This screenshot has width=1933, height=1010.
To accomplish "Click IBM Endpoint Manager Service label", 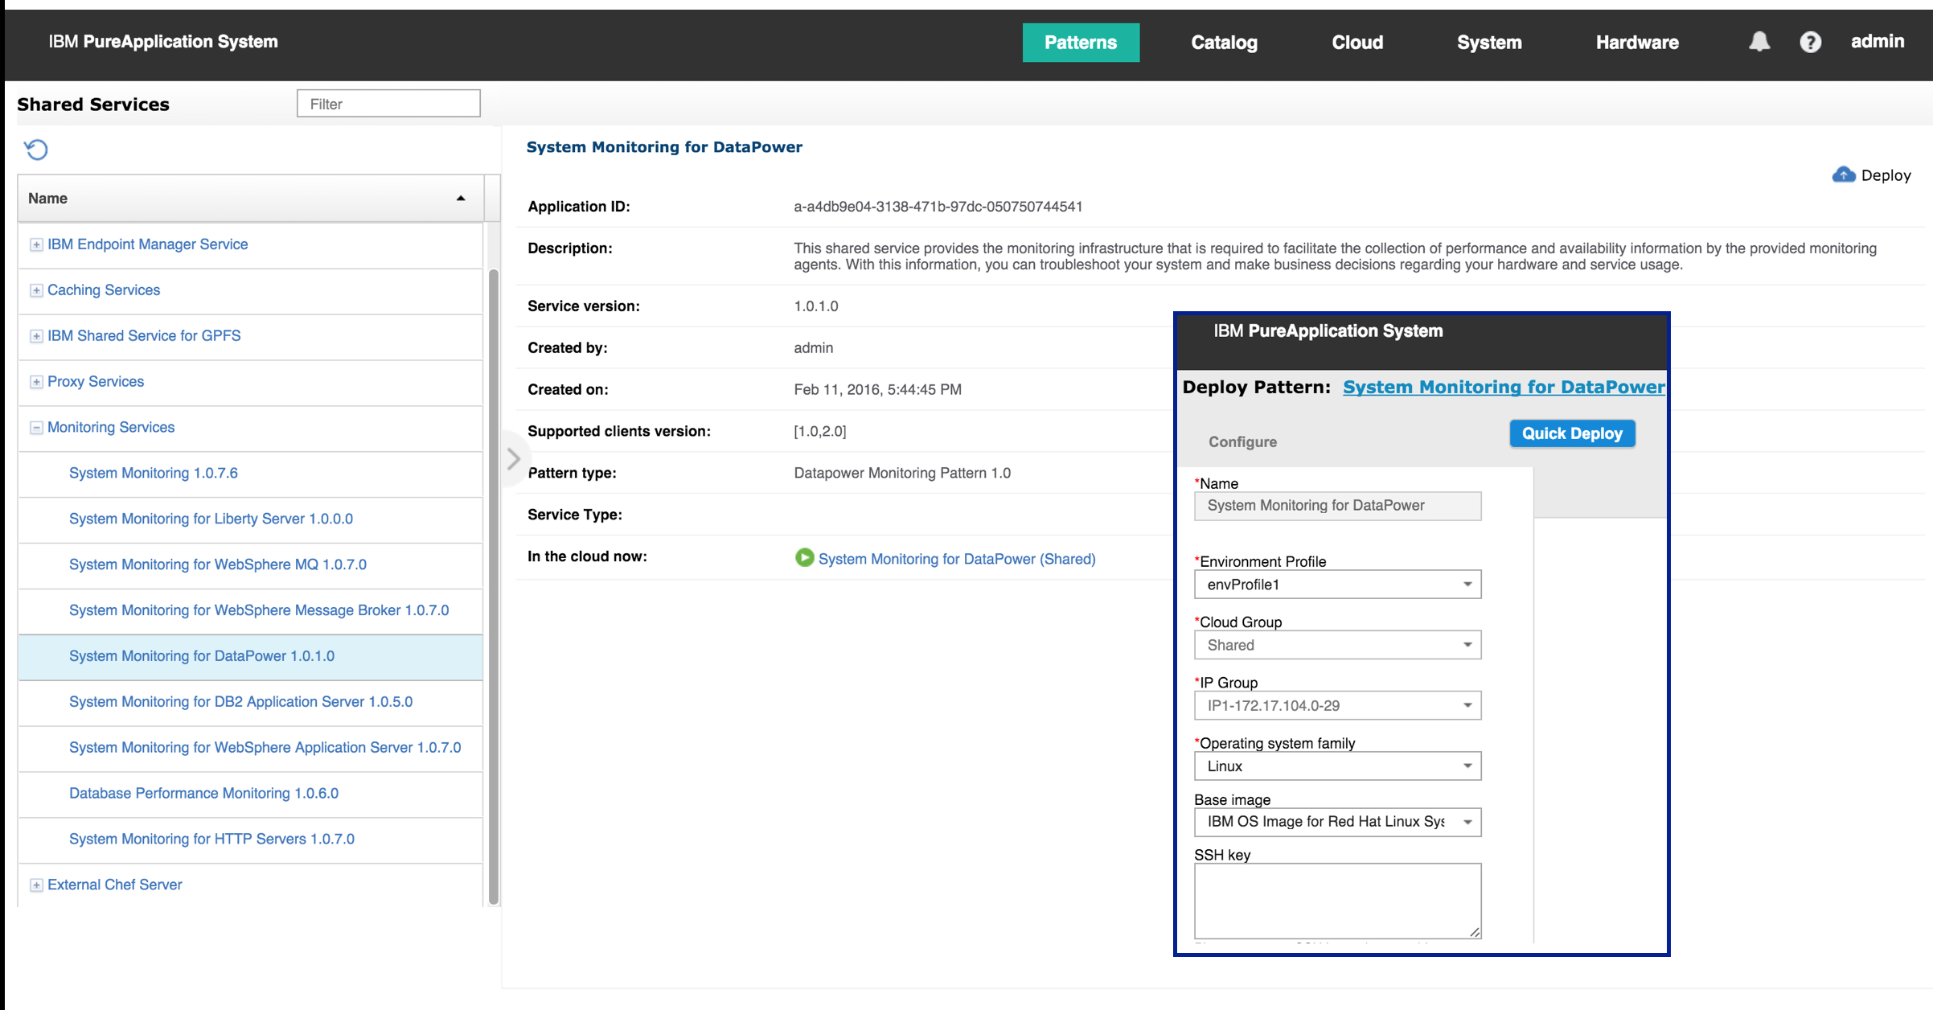I will coord(147,244).
